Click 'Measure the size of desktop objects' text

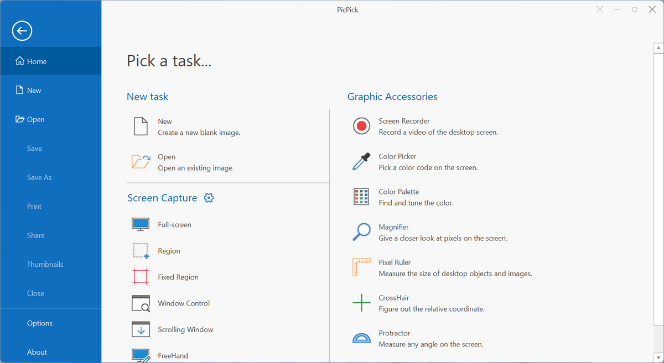coord(455,273)
